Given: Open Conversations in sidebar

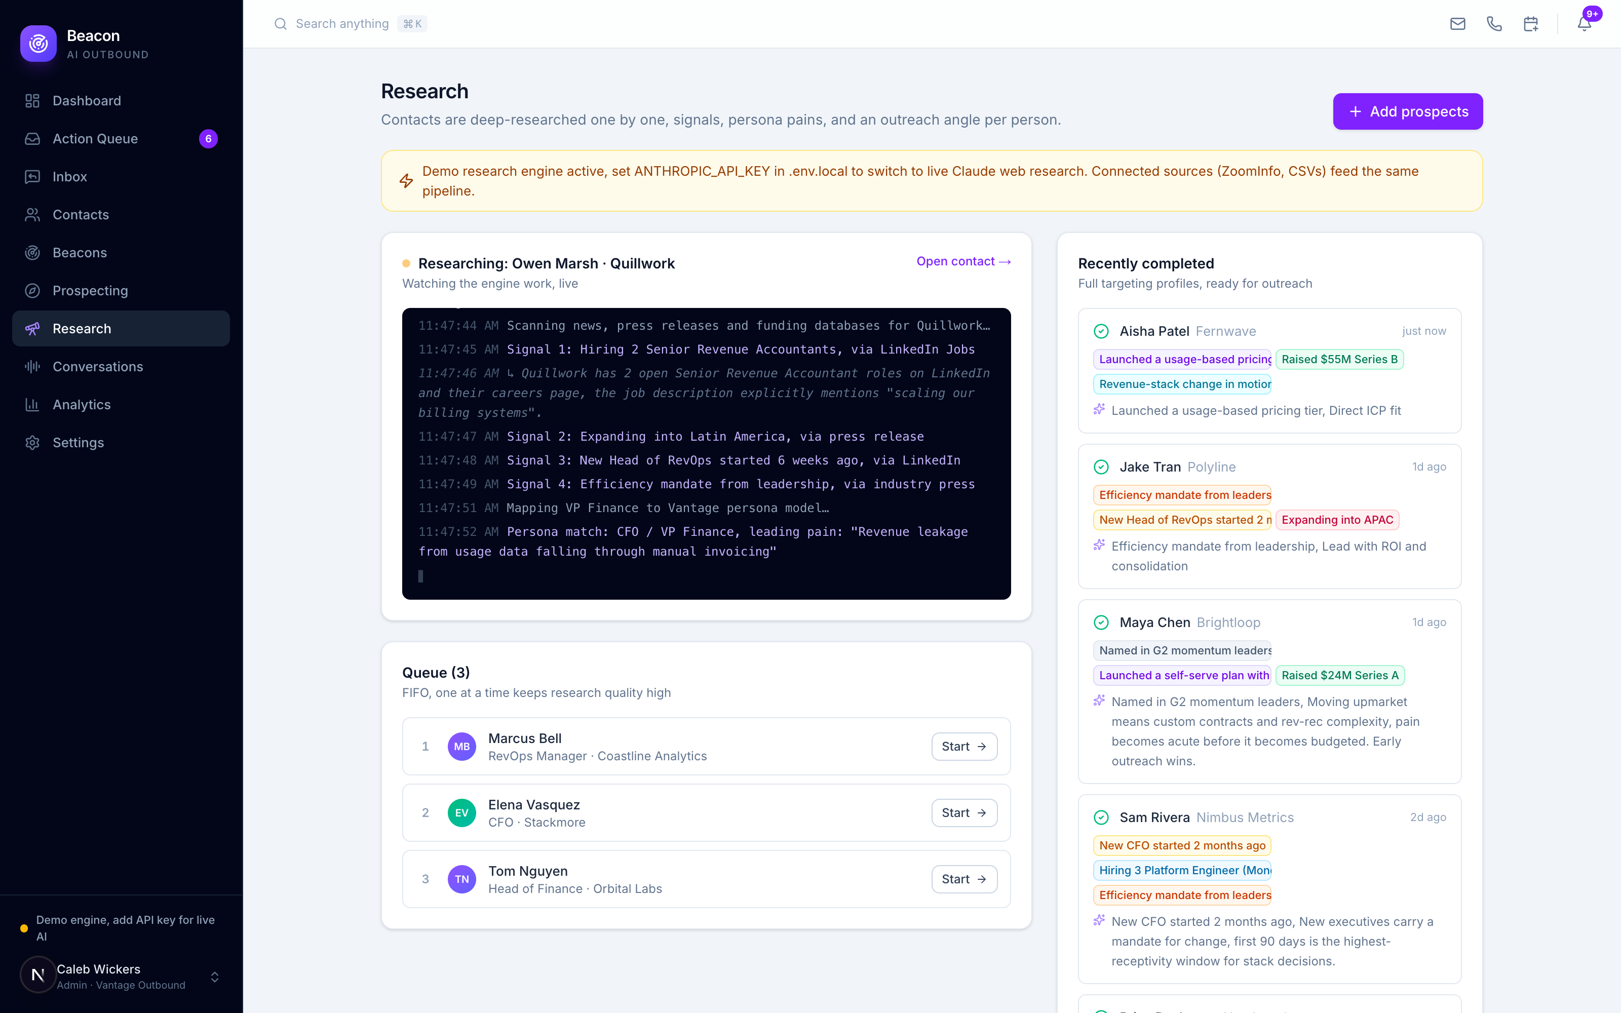Looking at the screenshot, I should point(121,367).
